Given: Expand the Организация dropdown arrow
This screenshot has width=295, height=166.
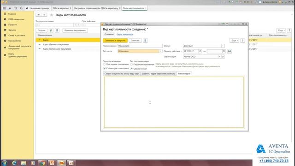Looking at the screenshot, I should pyautogui.click(x=219, y=57).
